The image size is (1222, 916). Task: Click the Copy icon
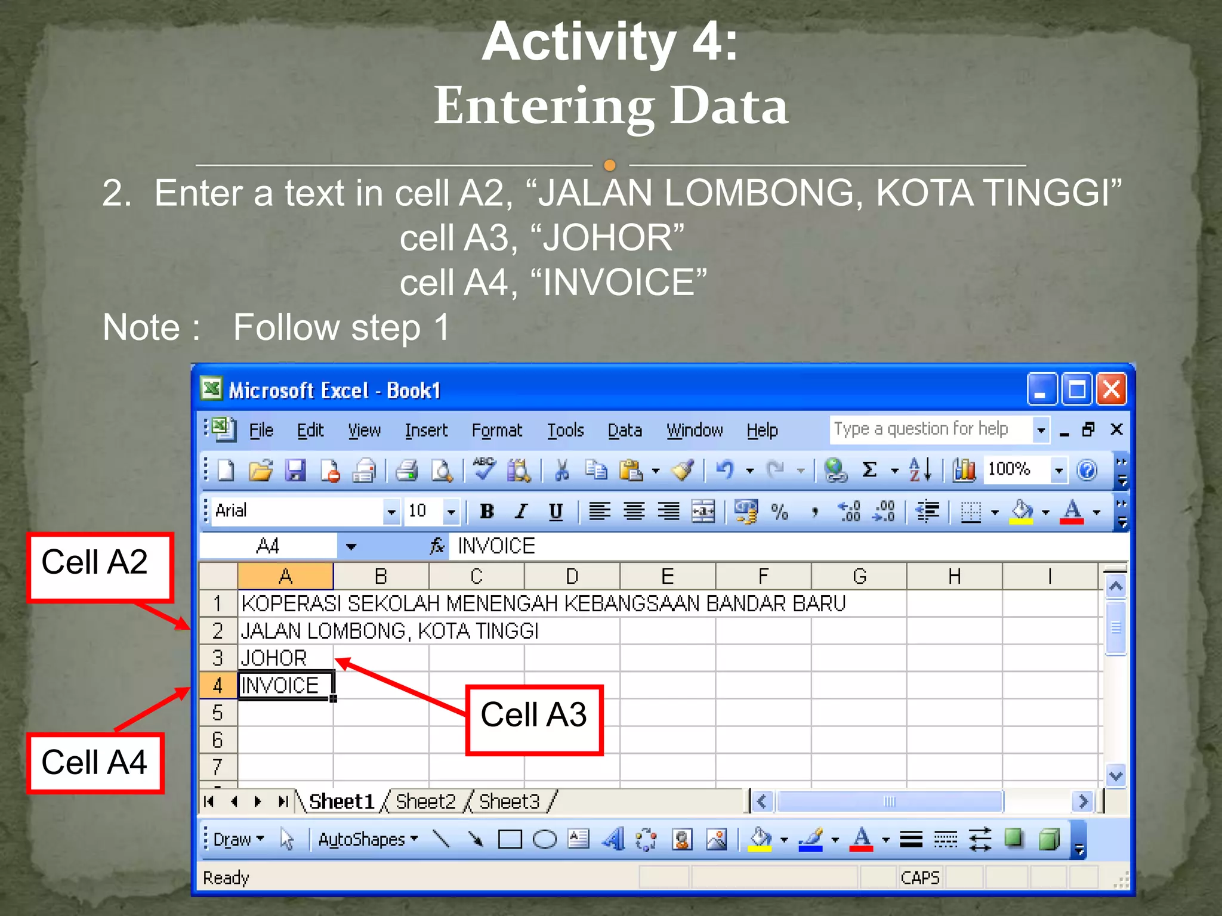[x=595, y=471]
